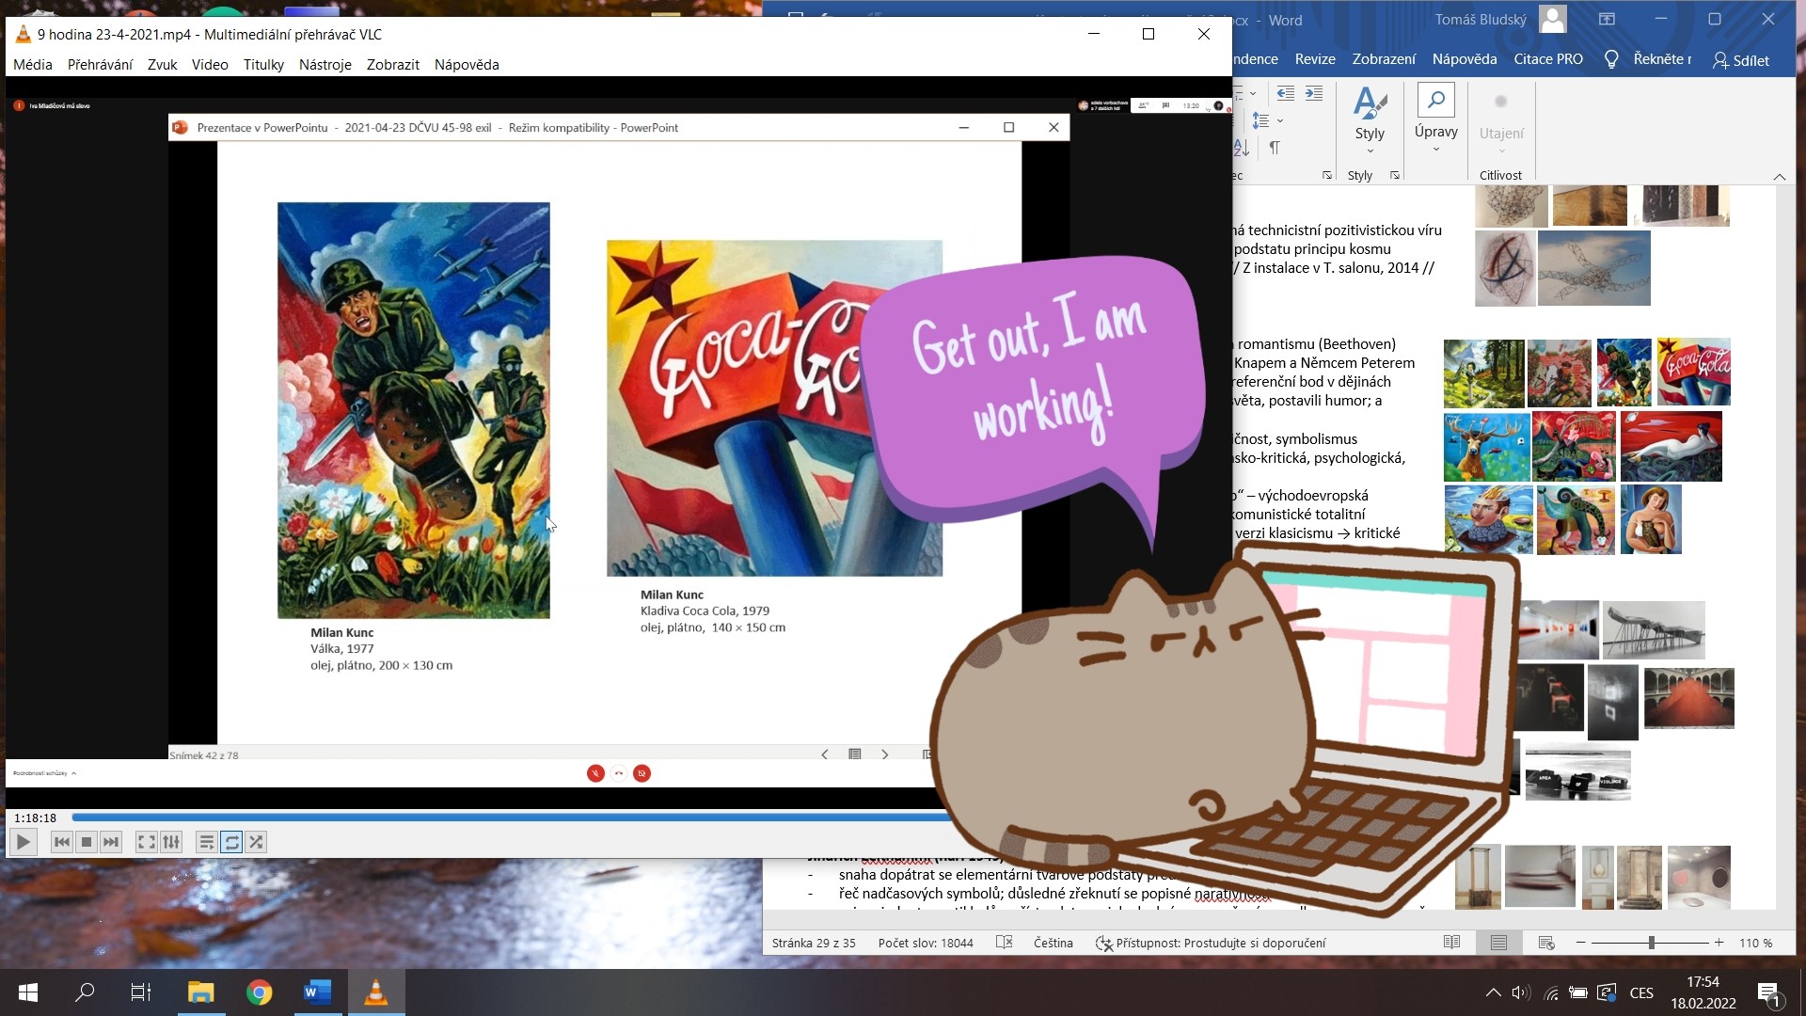Open the Styly pane dialog launcher
This screenshot has height=1016, width=1806.
(x=1395, y=176)
